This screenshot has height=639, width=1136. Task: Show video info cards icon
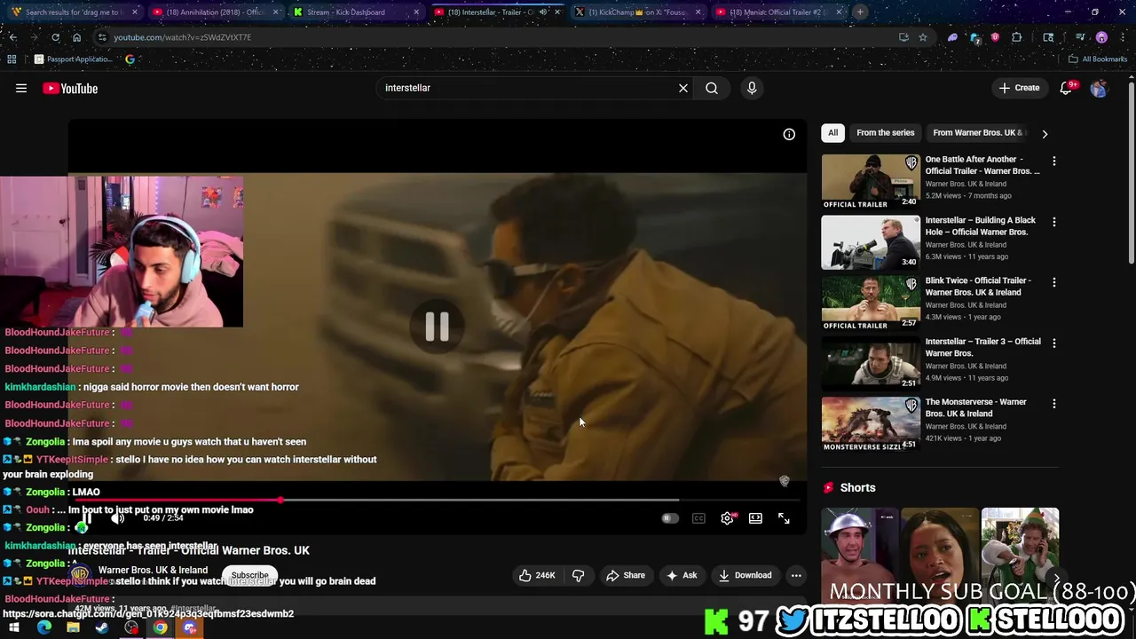(x=789, y=134)
